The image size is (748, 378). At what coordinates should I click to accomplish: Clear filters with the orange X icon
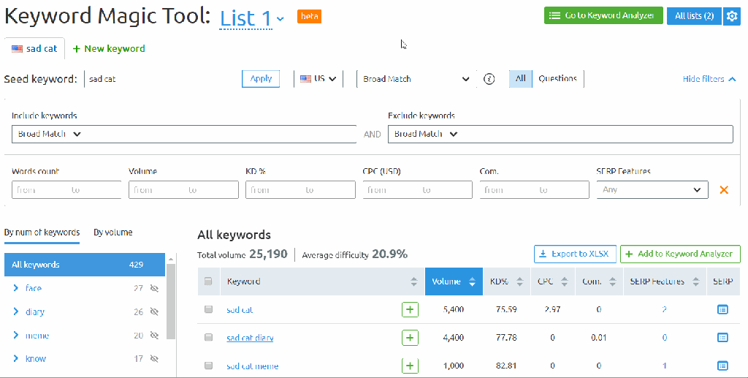coord(724,190)
